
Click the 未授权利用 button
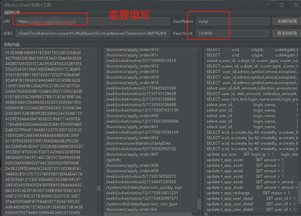point(287,21)
